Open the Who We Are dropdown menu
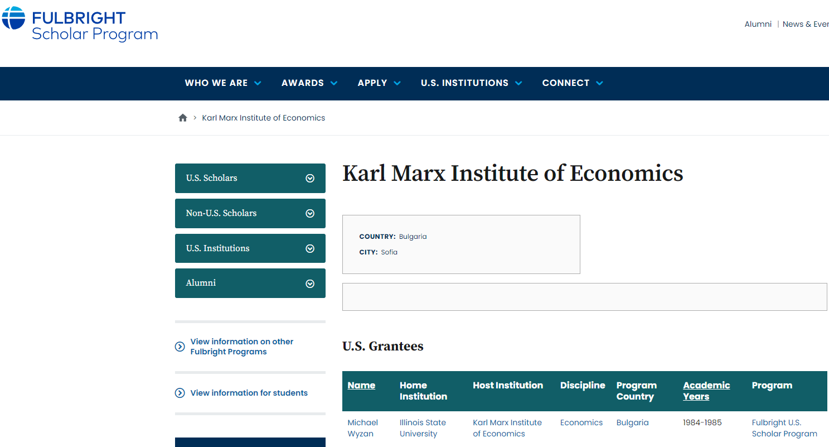 click(222, 83)
